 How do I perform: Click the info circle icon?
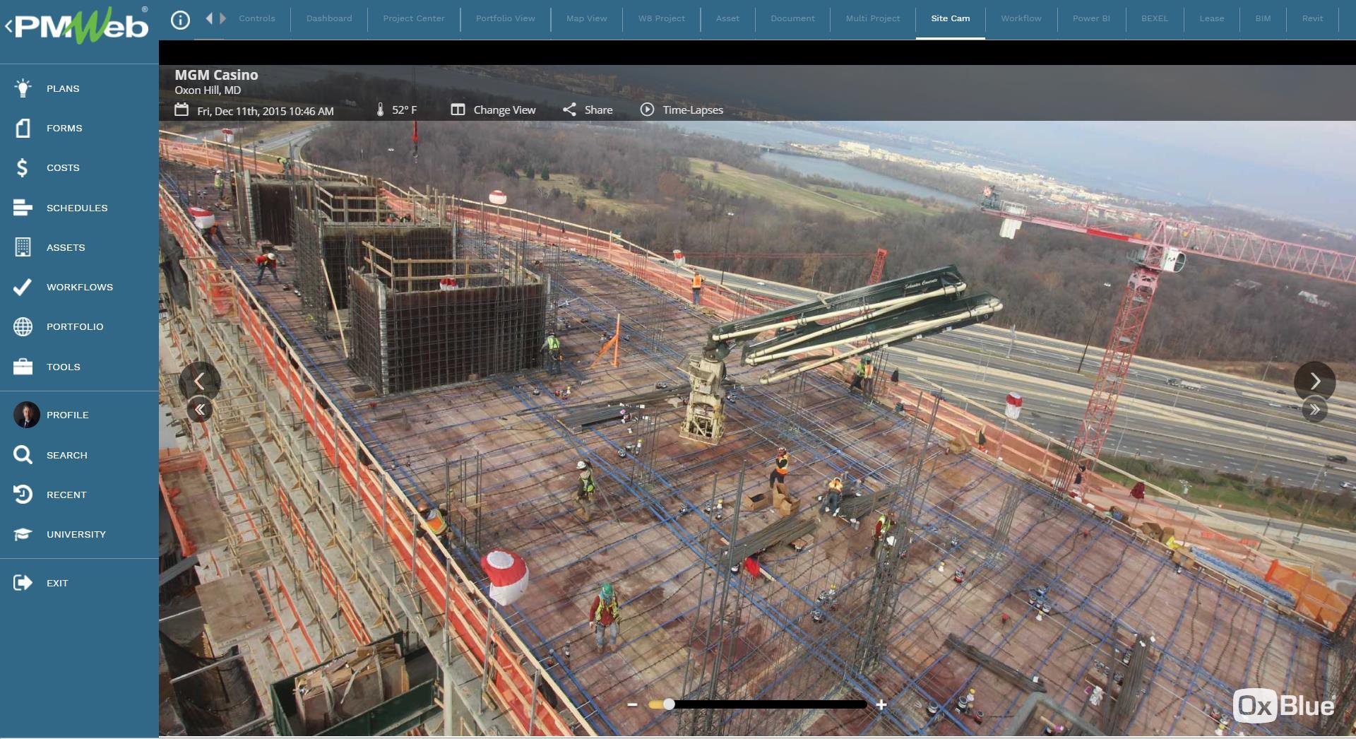coord(180,20)
